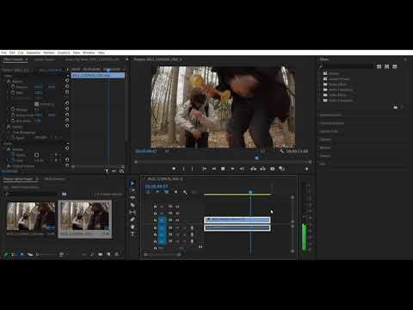Switch to the Media Browser tab

pyautogui.click(x=54, y=179)
